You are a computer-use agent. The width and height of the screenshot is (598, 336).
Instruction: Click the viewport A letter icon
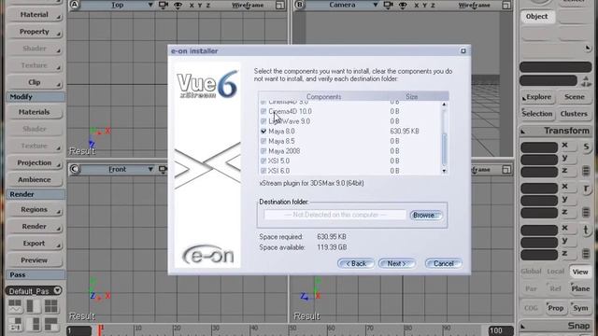[75, 5]
